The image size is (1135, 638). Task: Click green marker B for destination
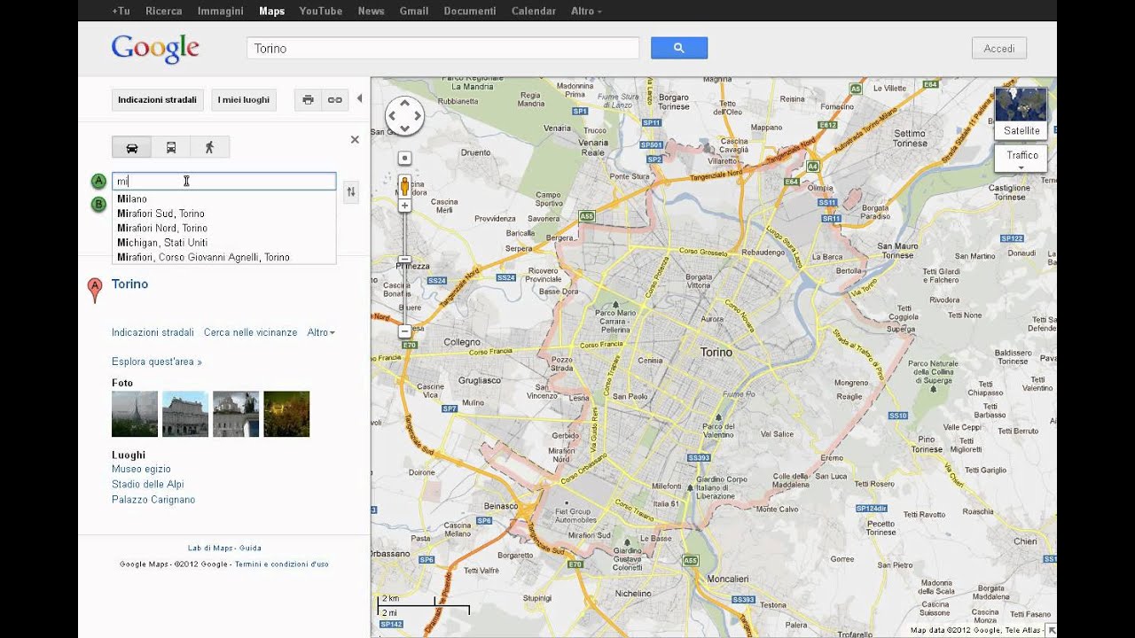(x=98, y=205)
